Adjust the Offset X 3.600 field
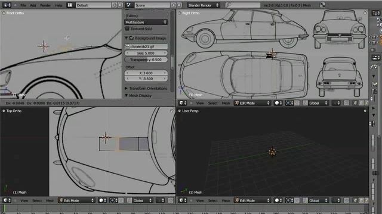The width and height of the screenshot is (382, 214). 146,73
